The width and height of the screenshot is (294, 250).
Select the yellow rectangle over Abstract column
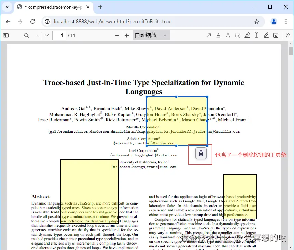click(x=89, y=192)
